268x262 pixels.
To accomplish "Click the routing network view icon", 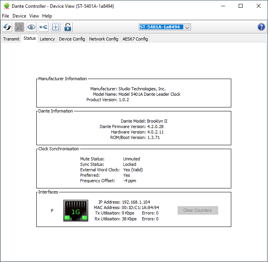I will pyautogui.click(x=43, y=27).
